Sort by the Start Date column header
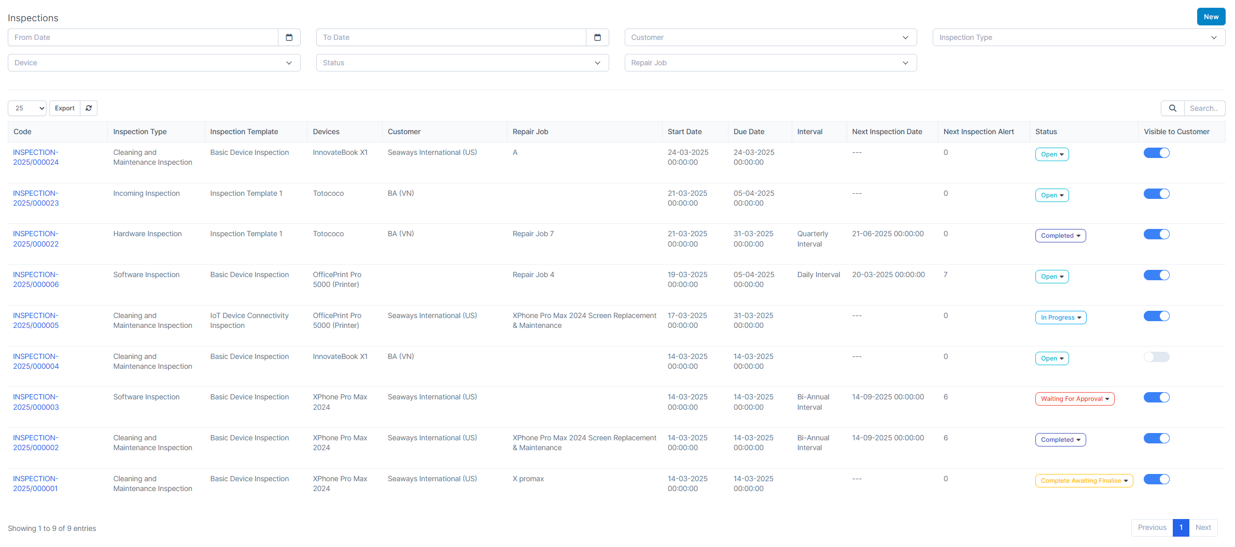 [x=684, y=132]
